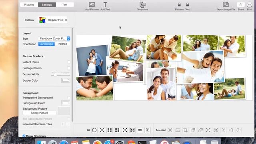Crop the selected picture
This screenshot has height=144, width=256.
pyautogui.click(x=185, y=130)
